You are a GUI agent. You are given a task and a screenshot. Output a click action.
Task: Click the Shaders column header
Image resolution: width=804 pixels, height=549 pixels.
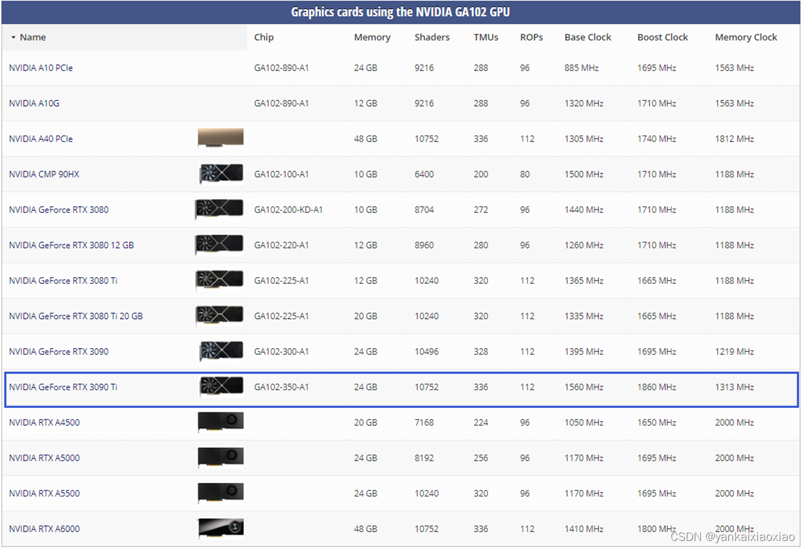[x=432, y=37]
